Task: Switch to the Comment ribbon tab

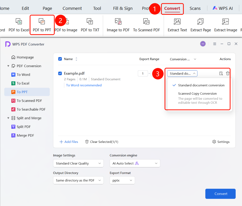Action: (72, 9)
